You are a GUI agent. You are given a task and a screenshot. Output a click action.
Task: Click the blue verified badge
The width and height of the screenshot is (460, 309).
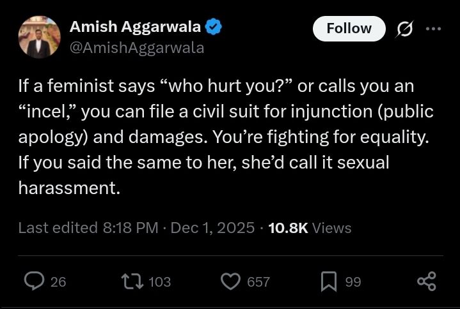pyautogui.click(x=214, y=27)
